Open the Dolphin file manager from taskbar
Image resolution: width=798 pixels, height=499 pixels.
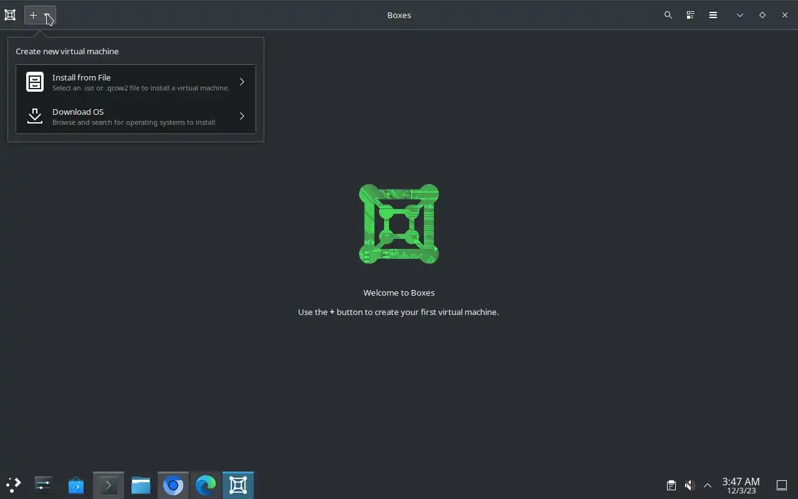click(141, 485)
